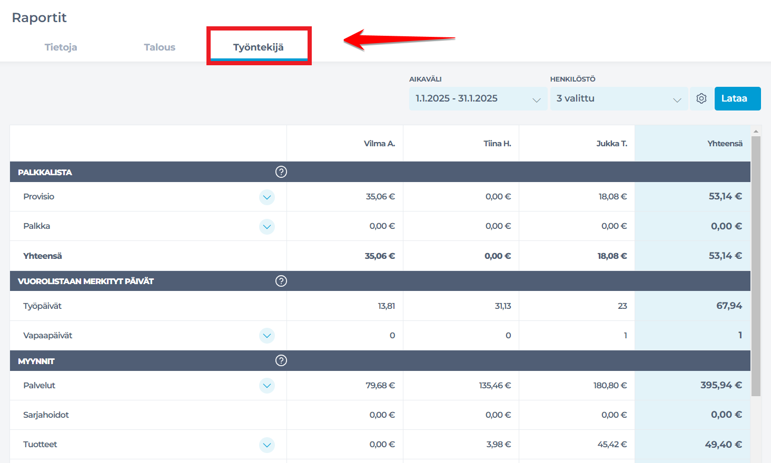Click the Vapaapäivät row label
Screen dimensions: 771x463
coord(47,336)
